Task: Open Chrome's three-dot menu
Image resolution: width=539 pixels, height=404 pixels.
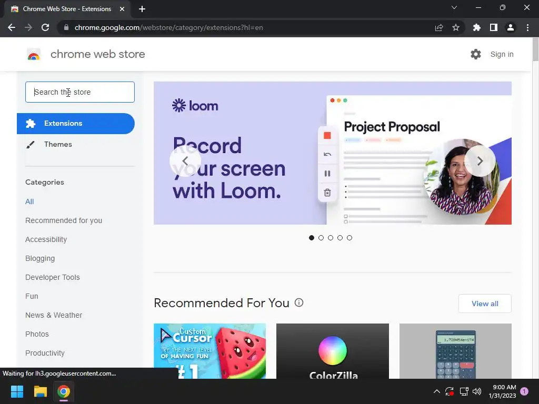Action: coord(527,27)
